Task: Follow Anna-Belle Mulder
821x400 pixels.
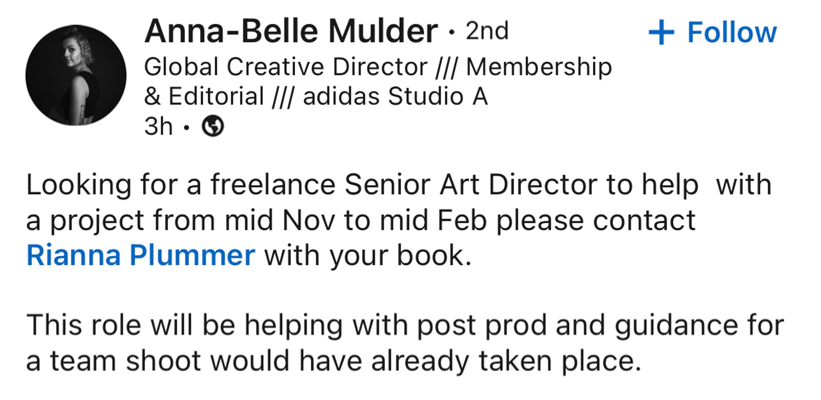Action: point(713,32)
